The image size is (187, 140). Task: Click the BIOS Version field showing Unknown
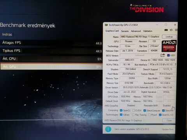140,55
